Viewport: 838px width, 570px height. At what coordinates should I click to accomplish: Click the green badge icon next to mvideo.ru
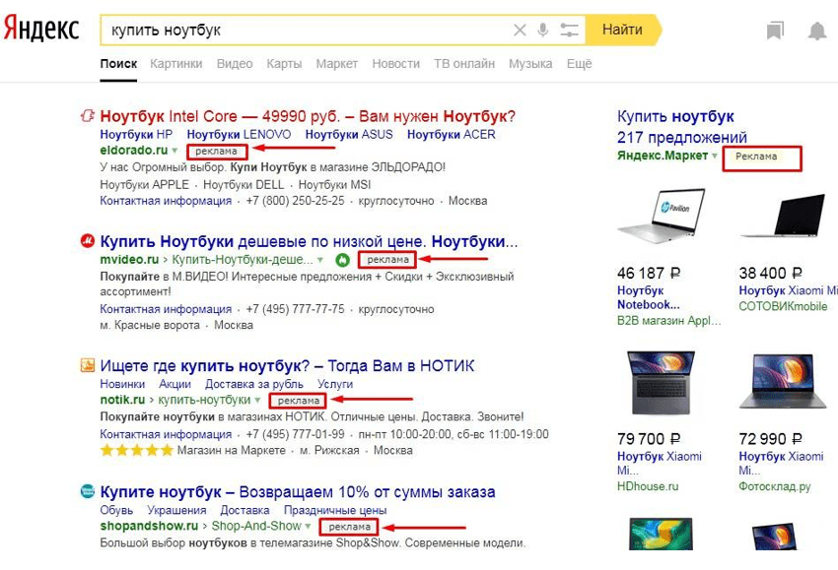tap(342, 260)
